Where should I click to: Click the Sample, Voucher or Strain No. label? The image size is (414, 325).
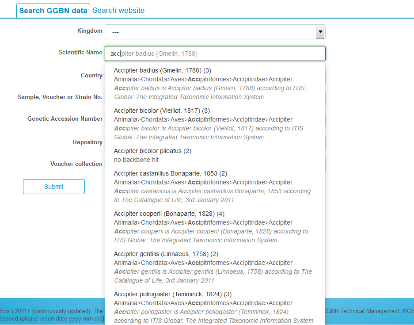(x=60, y=97)
